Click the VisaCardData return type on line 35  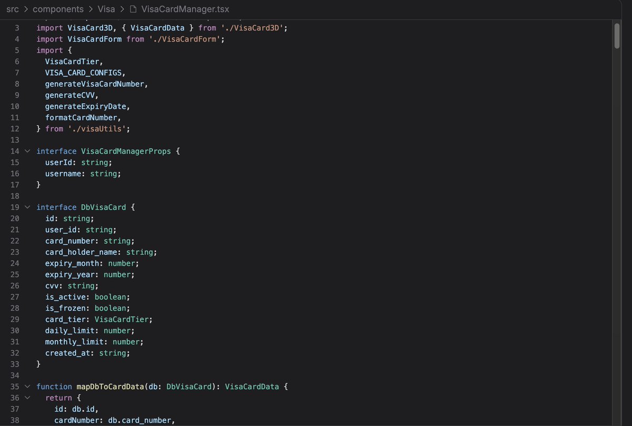coord(252,387)
